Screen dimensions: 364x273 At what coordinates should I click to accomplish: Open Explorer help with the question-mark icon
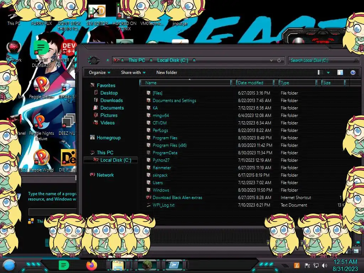(x=353, y=73)
